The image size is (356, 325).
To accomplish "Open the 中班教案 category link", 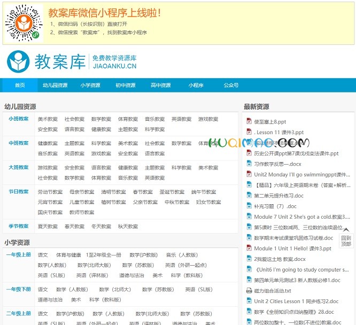I will pos(18,143).
